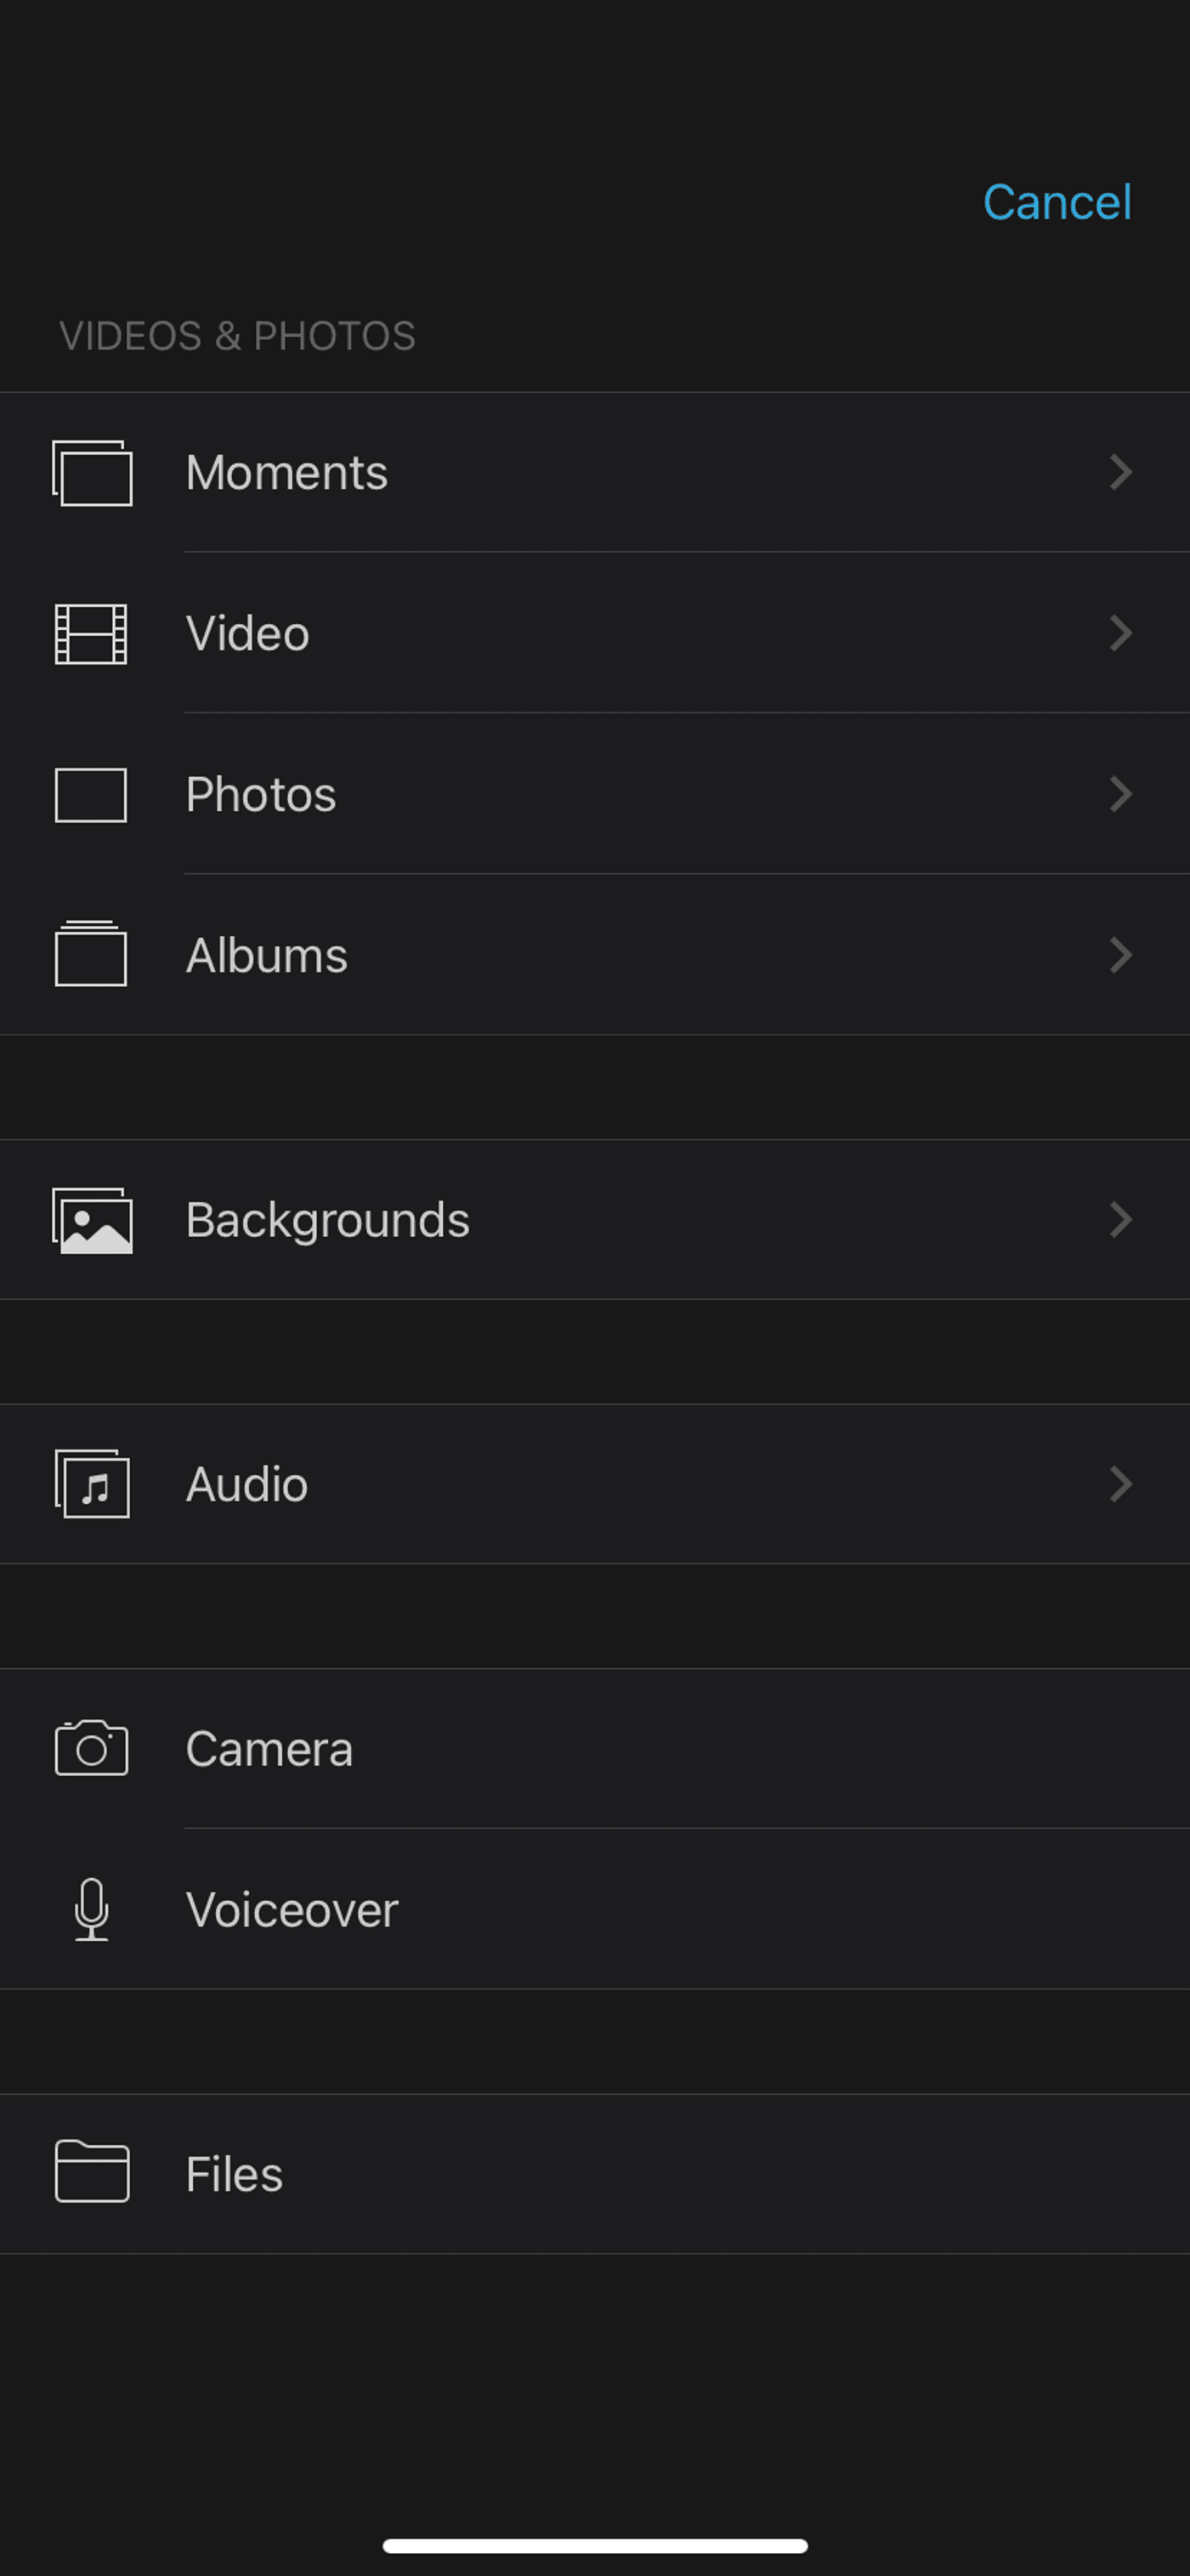Tap the Voiceover microphone icon
This screenshot has height=2576, width=1190.
[x=91, y=1909]
